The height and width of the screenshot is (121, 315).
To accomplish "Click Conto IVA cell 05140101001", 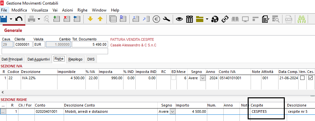I will pos(234,78).
